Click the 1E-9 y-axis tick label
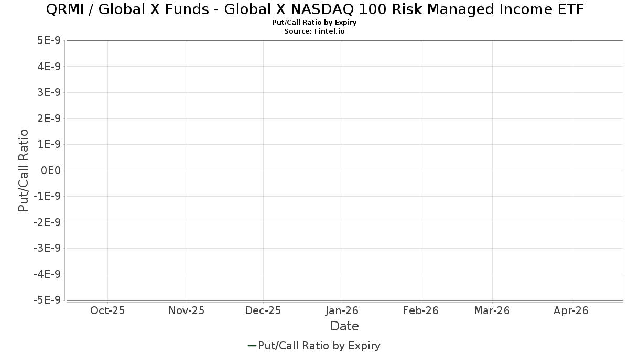Viewport: 629px width, 354px height. tap(50, 144)
